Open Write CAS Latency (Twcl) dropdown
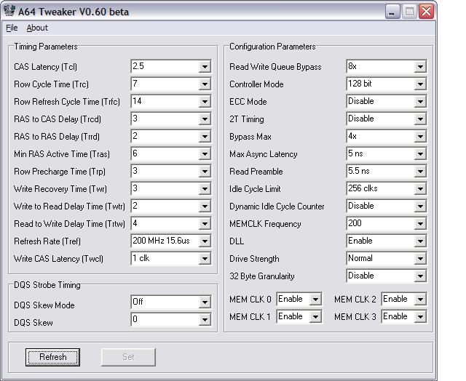The height and width of the screenshot is (381, 466). point(205,258)
